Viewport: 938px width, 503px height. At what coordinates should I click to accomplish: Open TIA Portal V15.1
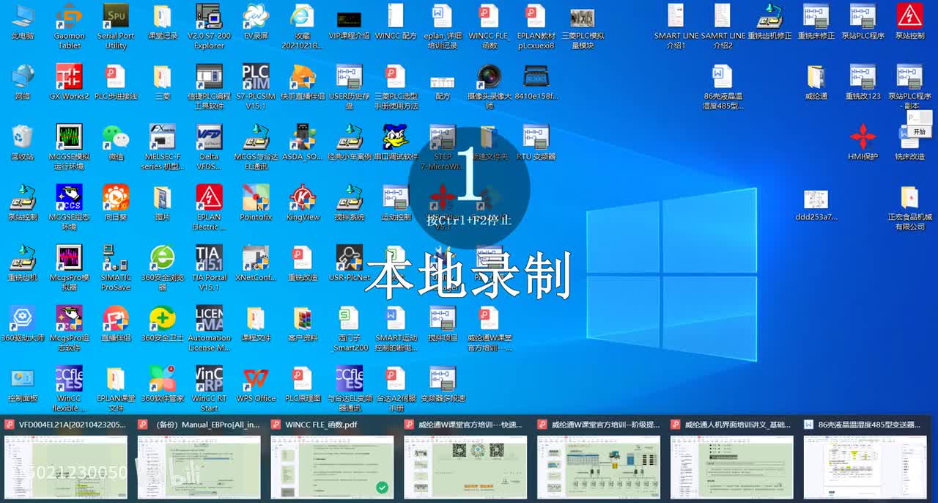click(209, 268)
